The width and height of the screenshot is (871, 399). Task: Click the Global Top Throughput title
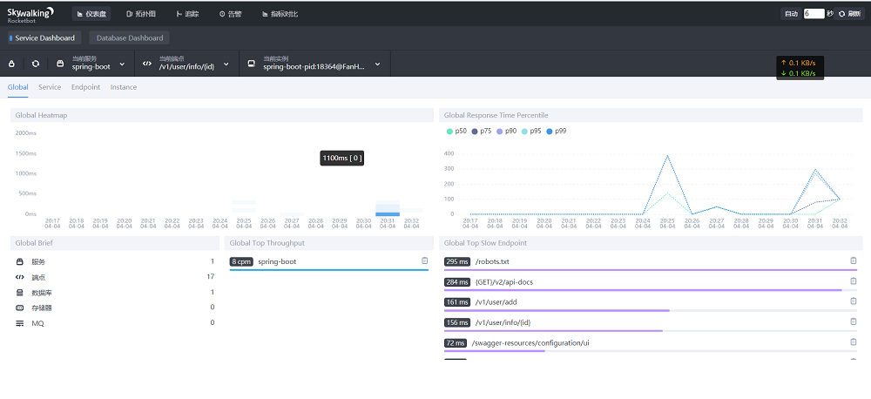(x=267, y=243)
